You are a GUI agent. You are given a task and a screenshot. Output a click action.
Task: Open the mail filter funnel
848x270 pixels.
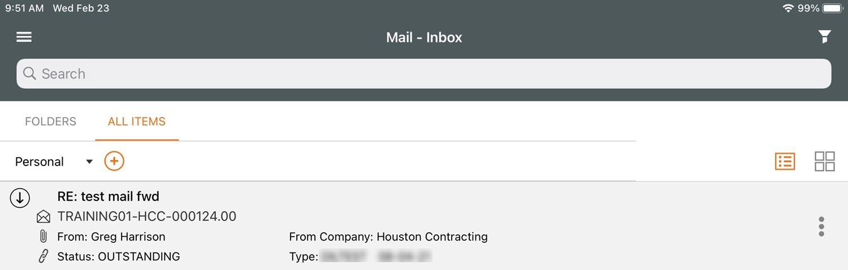coord(825,37)
